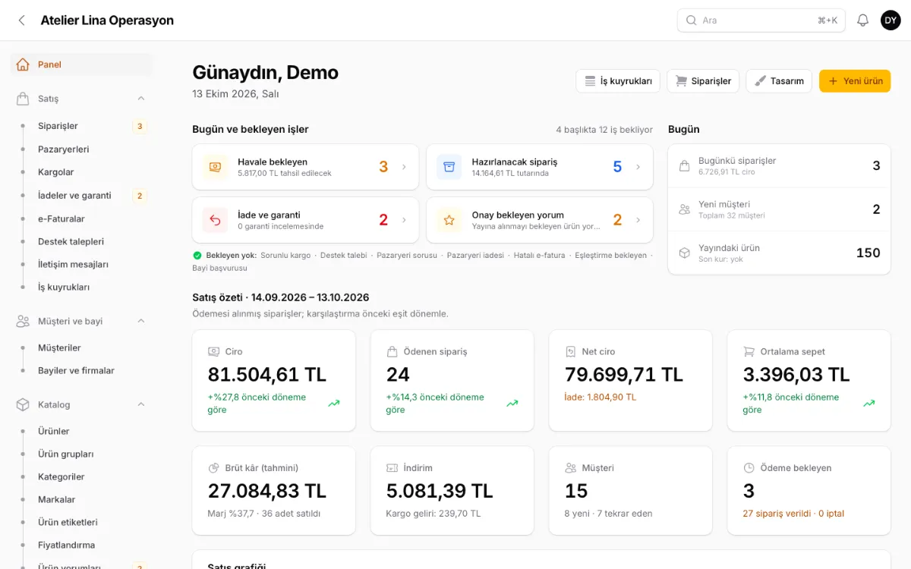Screen dimensions: 911x569
Task: Click the Siparişler header button
Action: (703, 81)
